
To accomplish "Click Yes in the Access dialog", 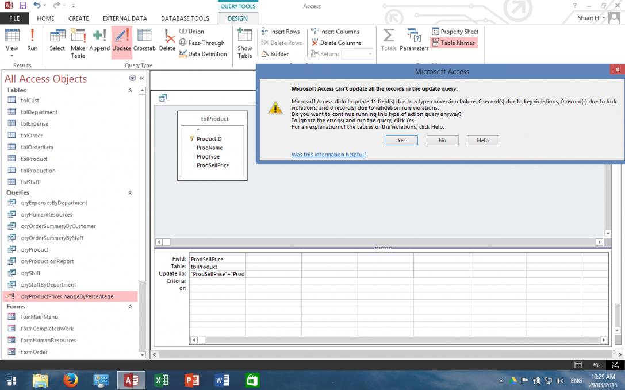I will (402, 140).
